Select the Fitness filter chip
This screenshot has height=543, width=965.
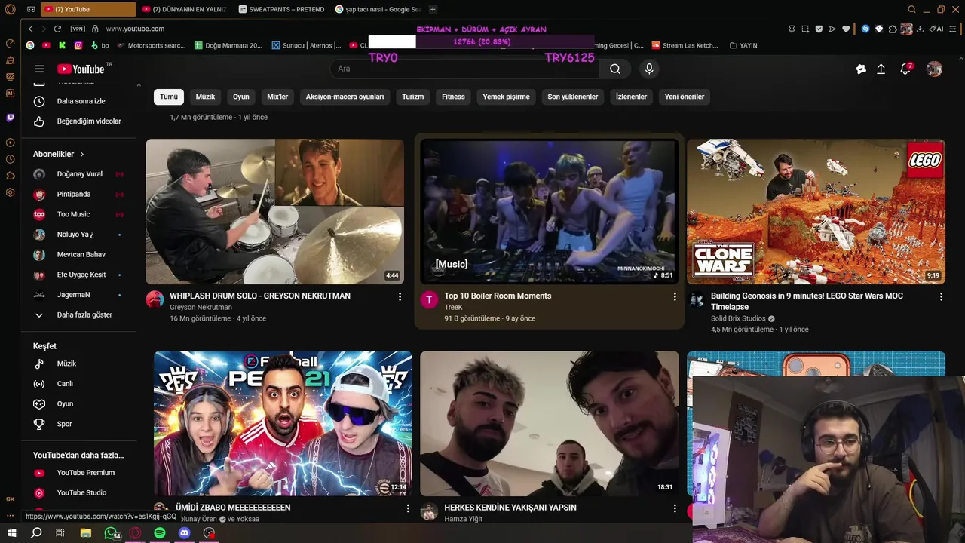click(x=453, y=97)
